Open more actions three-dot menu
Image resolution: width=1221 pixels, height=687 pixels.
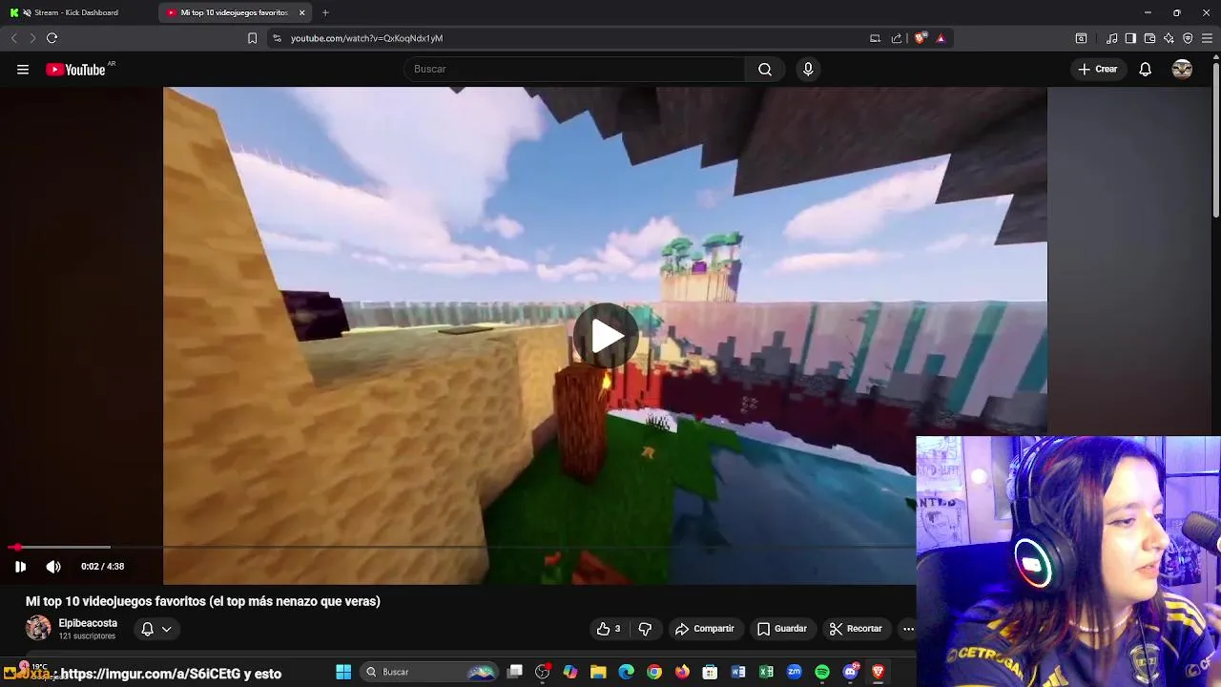tap(908, 629)
